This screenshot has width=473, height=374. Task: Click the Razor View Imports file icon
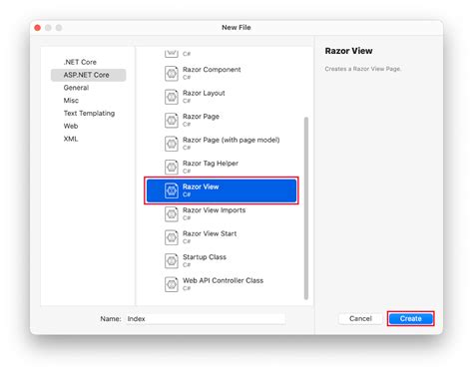pyautogui.click(x=172, y=213)
